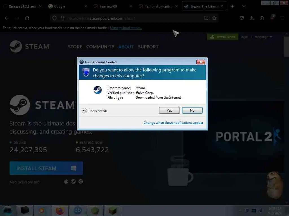Open the Pocket save icon in toolbar

click(x=242, y=18)
